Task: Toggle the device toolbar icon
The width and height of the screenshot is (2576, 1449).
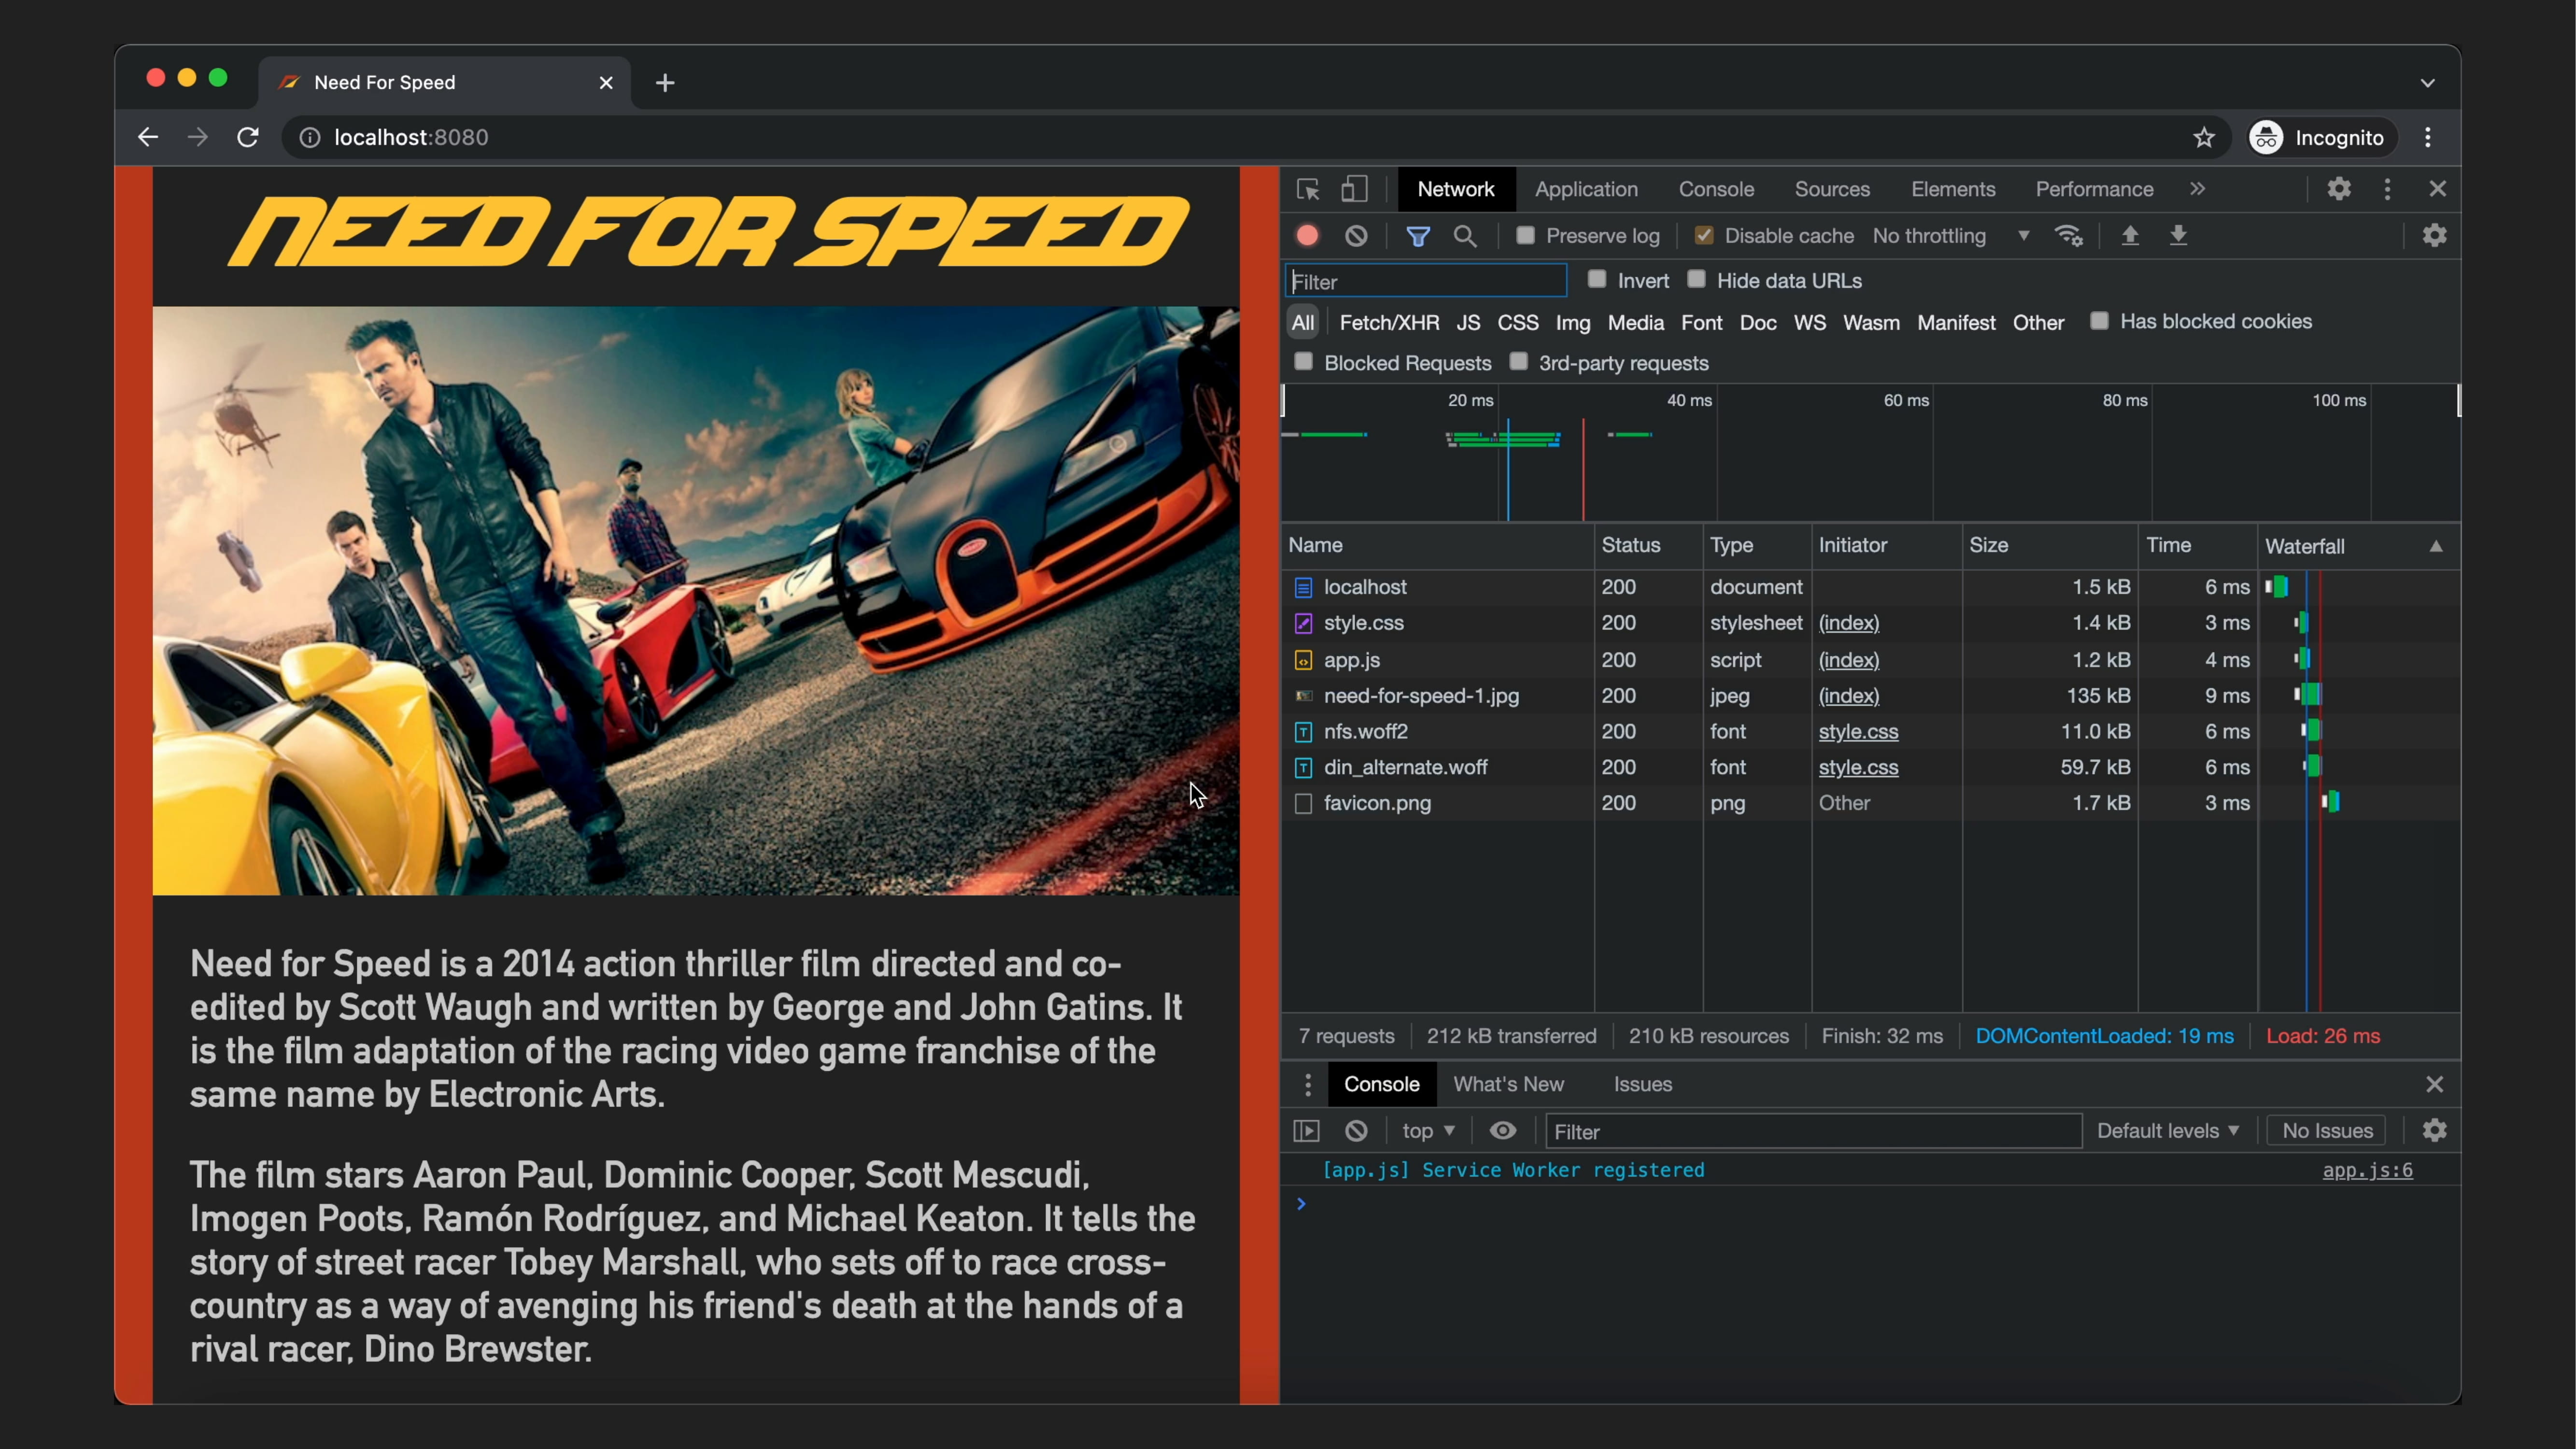Action: [1354, 189]
